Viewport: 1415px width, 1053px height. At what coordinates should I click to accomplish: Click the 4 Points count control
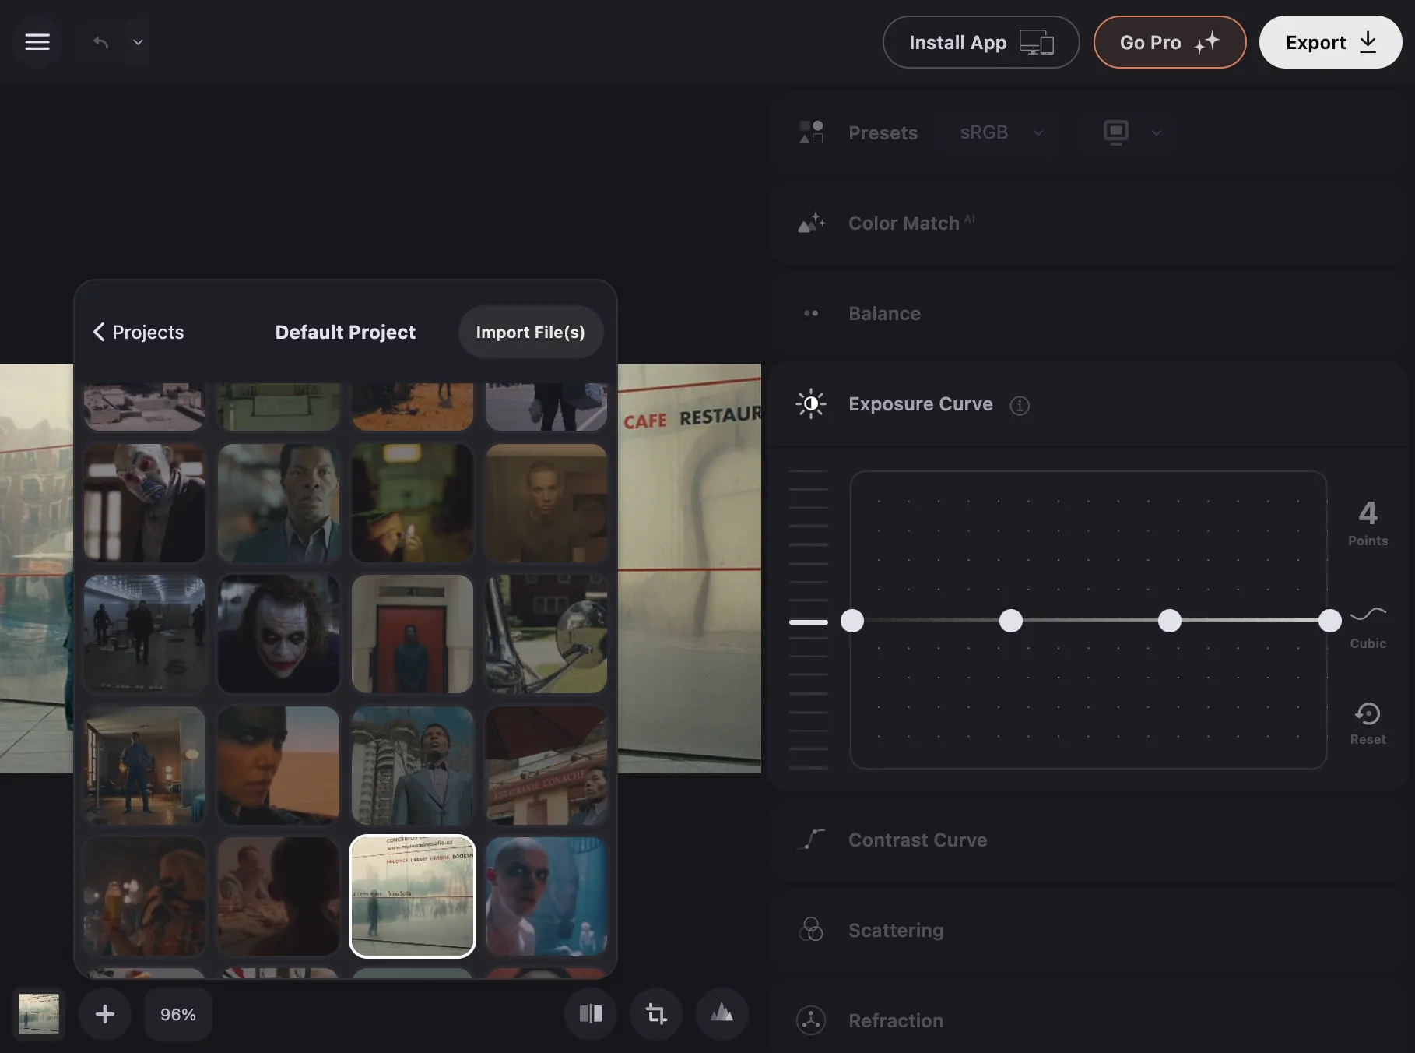click(x=1368, y=522)
